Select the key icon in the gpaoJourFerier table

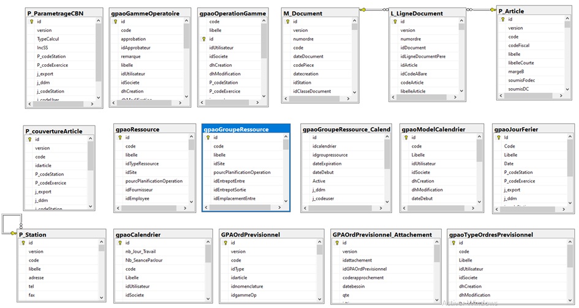click(x=498, y=138)
